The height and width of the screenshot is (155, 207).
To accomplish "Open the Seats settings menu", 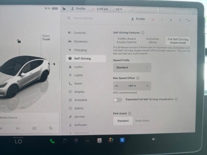I will [78, 84].
